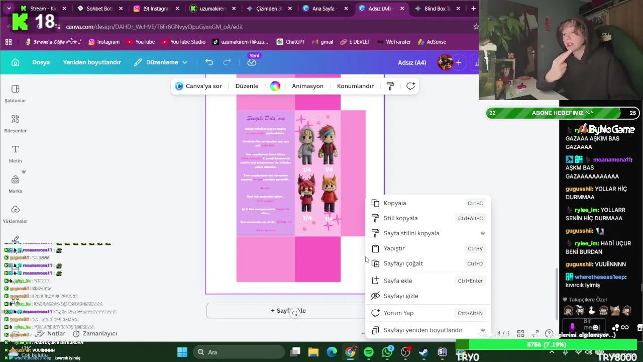The width and height of the screenshot is (643, 362).
Task: Open the Metin text panel
Action: [x=15, y=154]
